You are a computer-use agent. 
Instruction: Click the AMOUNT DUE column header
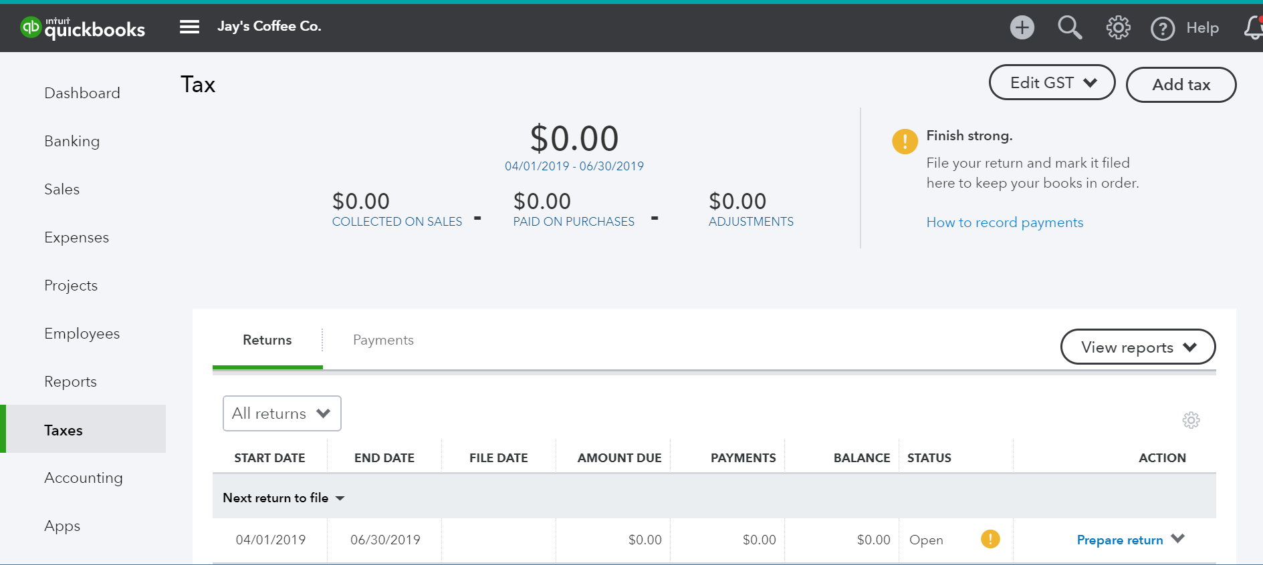pyautogui.click(x=620, y=457)
